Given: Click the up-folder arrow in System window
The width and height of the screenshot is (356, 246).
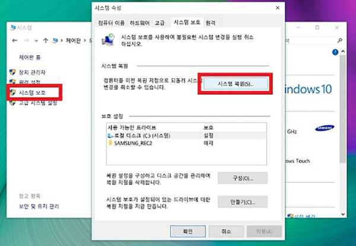Looking at the screenshot, I should [46, 40].
